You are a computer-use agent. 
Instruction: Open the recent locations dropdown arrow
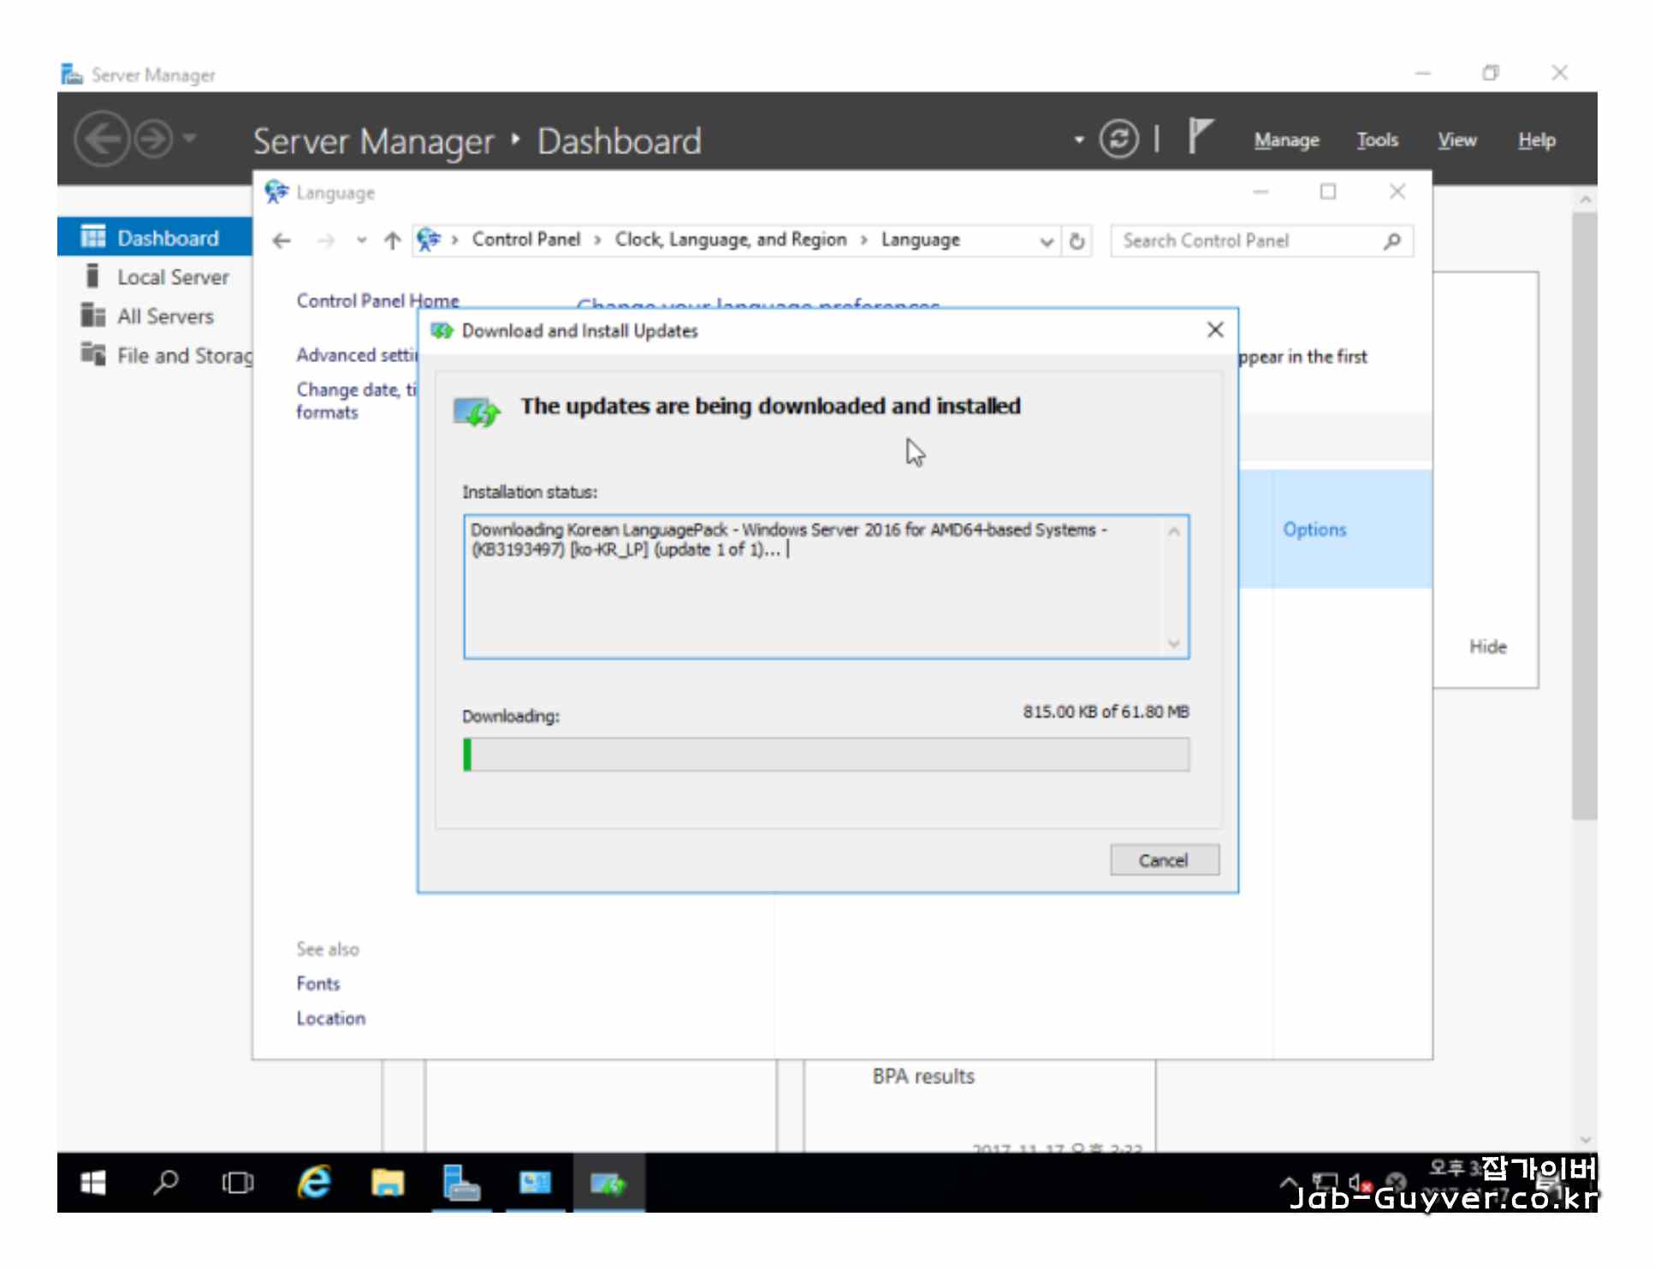click(x=361, y=241)
